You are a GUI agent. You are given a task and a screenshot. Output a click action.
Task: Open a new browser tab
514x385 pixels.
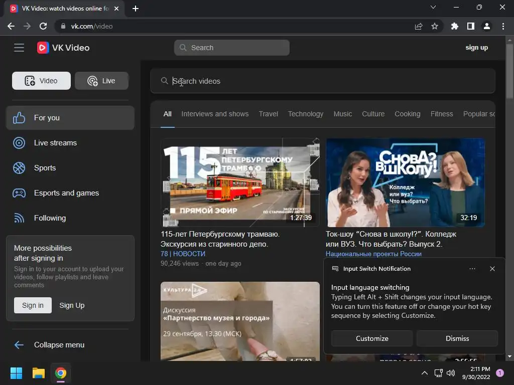136,9
